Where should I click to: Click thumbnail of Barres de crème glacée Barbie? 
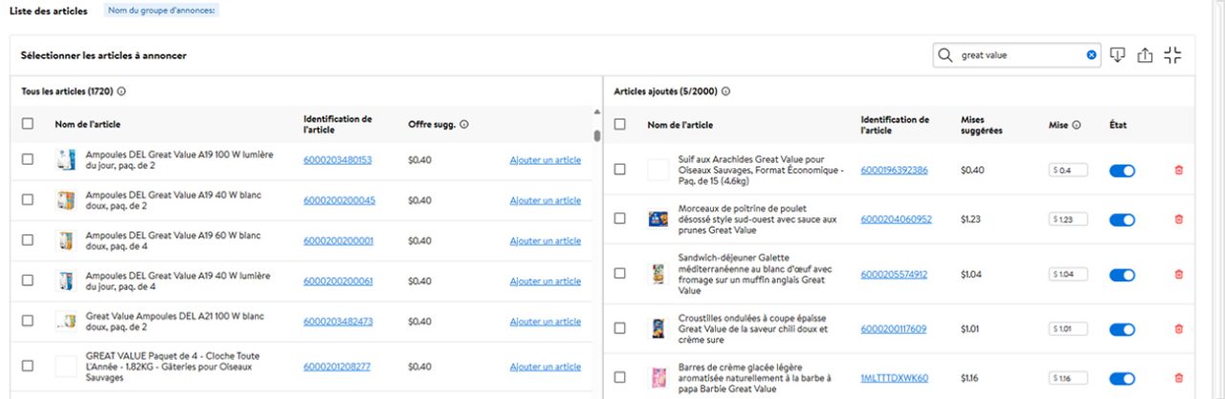pos(657,378)
